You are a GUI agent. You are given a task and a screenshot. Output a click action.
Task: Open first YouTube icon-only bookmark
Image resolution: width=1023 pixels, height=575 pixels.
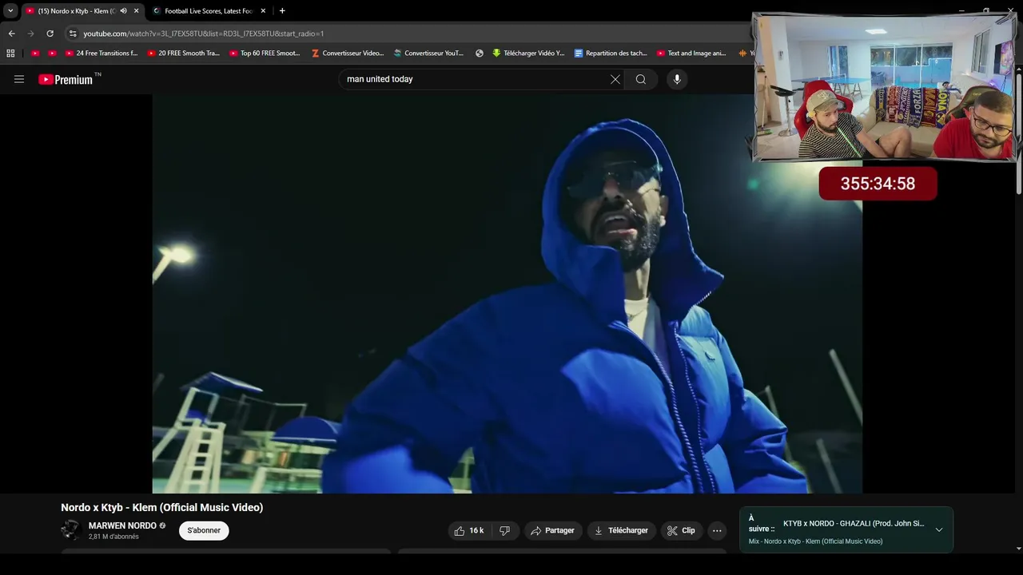click(35, 54)
